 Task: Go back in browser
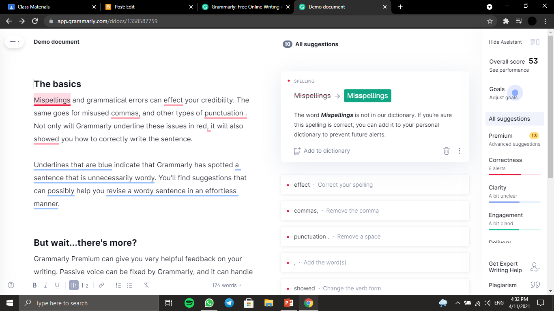click(x=9, y=21)
